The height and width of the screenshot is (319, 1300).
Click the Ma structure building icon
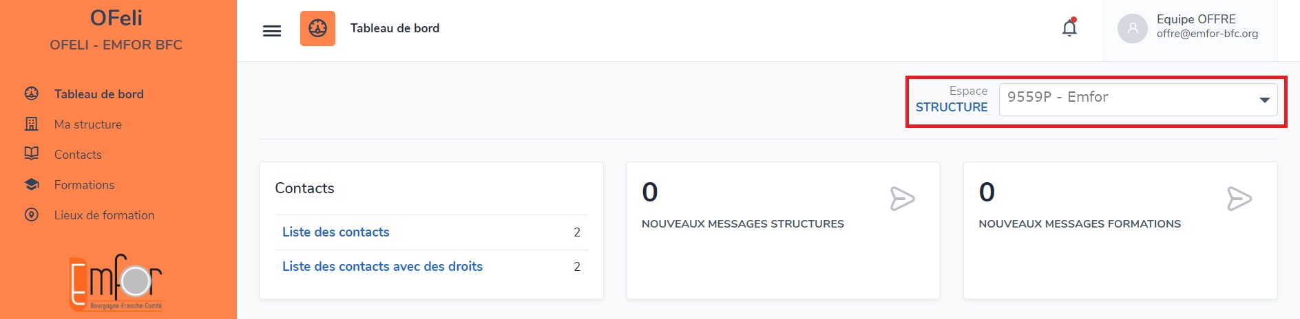tap(32, 124)
